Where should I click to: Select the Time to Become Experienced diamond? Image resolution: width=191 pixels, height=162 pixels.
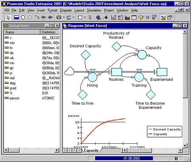pos(151,95)
